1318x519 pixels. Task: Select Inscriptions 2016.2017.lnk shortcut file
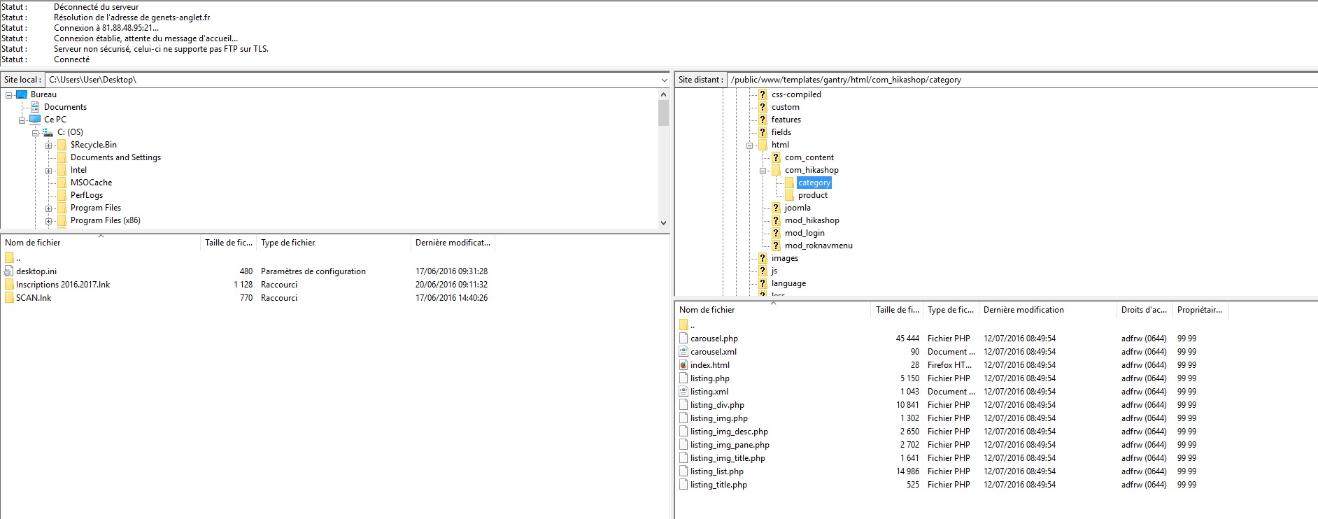(x=63, y=285)
